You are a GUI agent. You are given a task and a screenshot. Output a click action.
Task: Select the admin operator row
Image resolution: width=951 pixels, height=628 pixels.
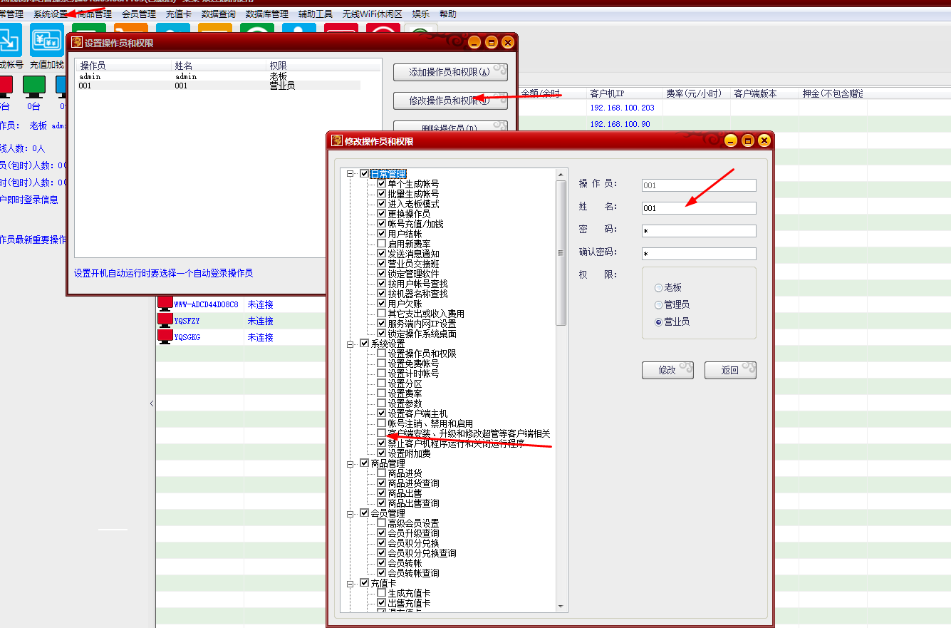point(218,76)
